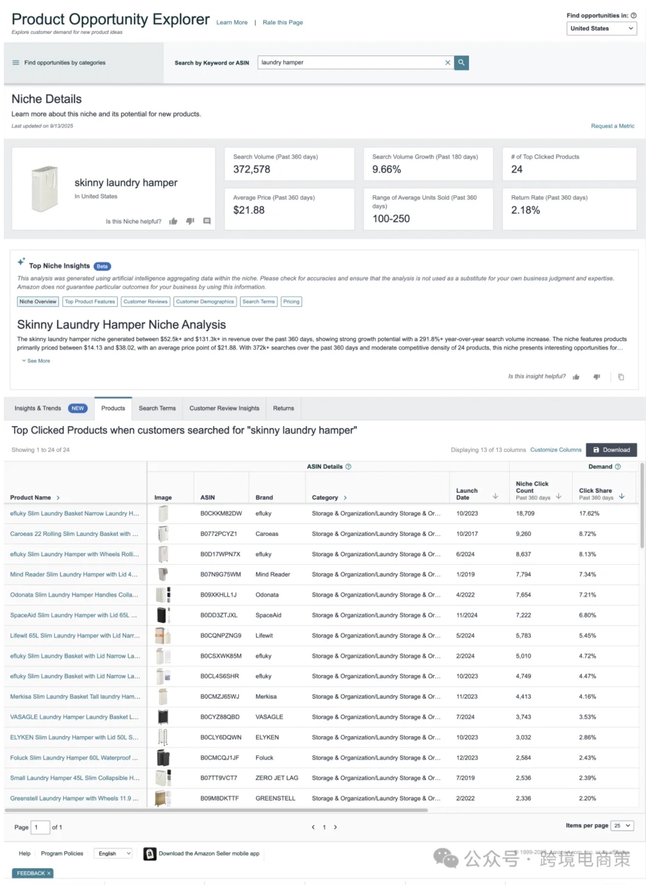Sort by Click Share arrow
This screenshot has height=885, width=646.
[622, 496]
